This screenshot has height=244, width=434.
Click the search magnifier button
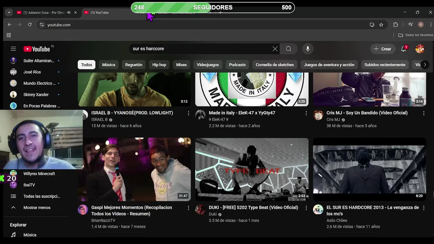pos(289,49)
